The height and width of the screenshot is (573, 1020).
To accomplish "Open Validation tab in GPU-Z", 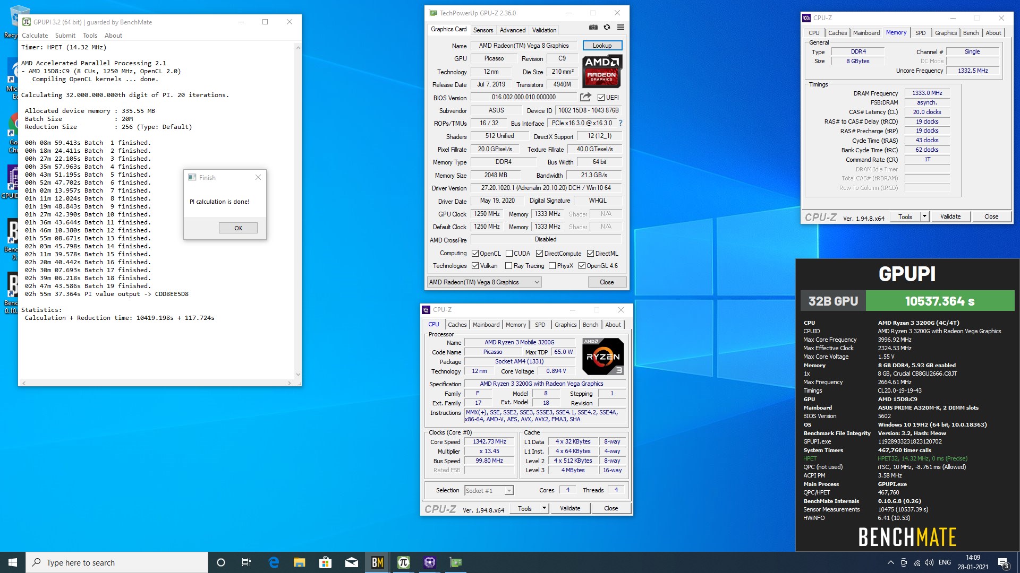I will pos(544,30).
